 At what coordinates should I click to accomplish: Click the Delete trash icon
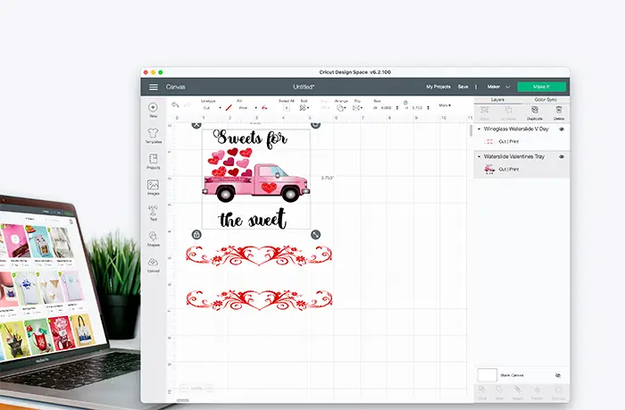tap(559, 110)
